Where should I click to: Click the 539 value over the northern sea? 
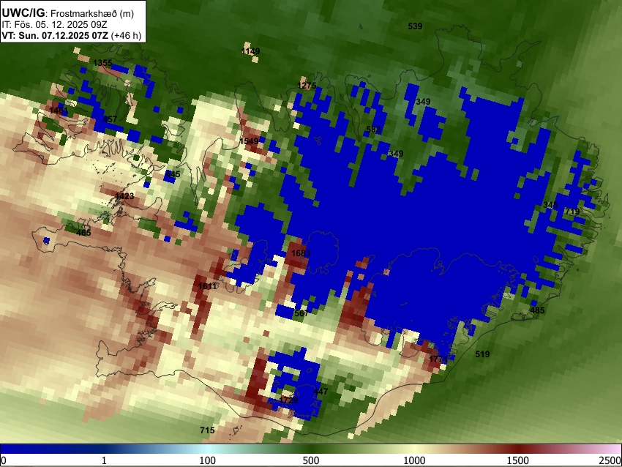(x=415, y=26)
